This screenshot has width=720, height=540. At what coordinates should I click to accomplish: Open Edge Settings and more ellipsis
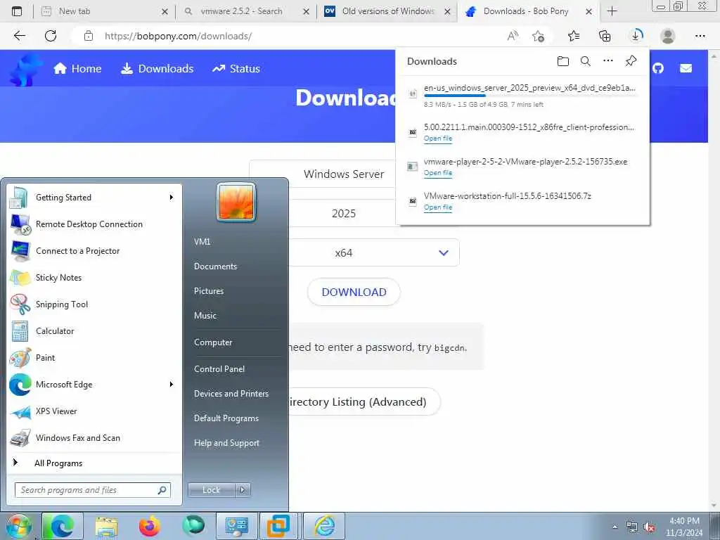[700, 36]
